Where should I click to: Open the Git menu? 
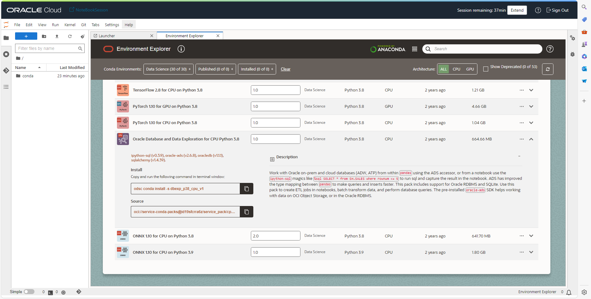[83, 25]
